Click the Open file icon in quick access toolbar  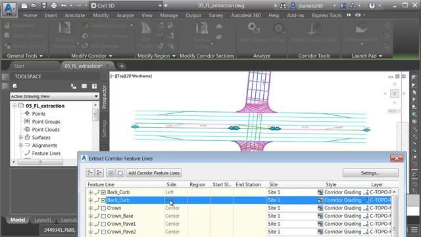click(34, 5)
